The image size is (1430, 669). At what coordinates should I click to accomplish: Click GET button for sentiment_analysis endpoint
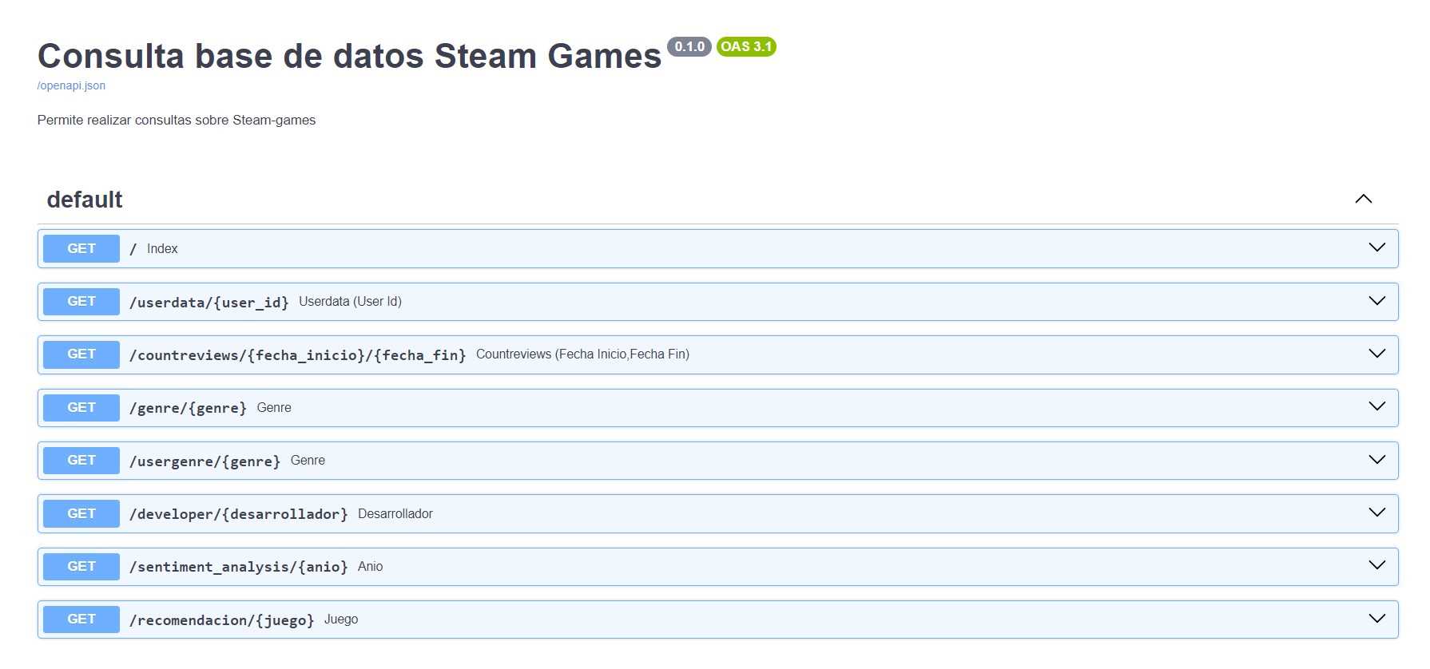pyautogui.click(x=81, y=567)
